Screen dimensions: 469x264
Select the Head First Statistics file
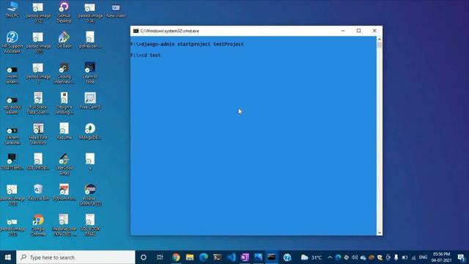coord(38,134)
